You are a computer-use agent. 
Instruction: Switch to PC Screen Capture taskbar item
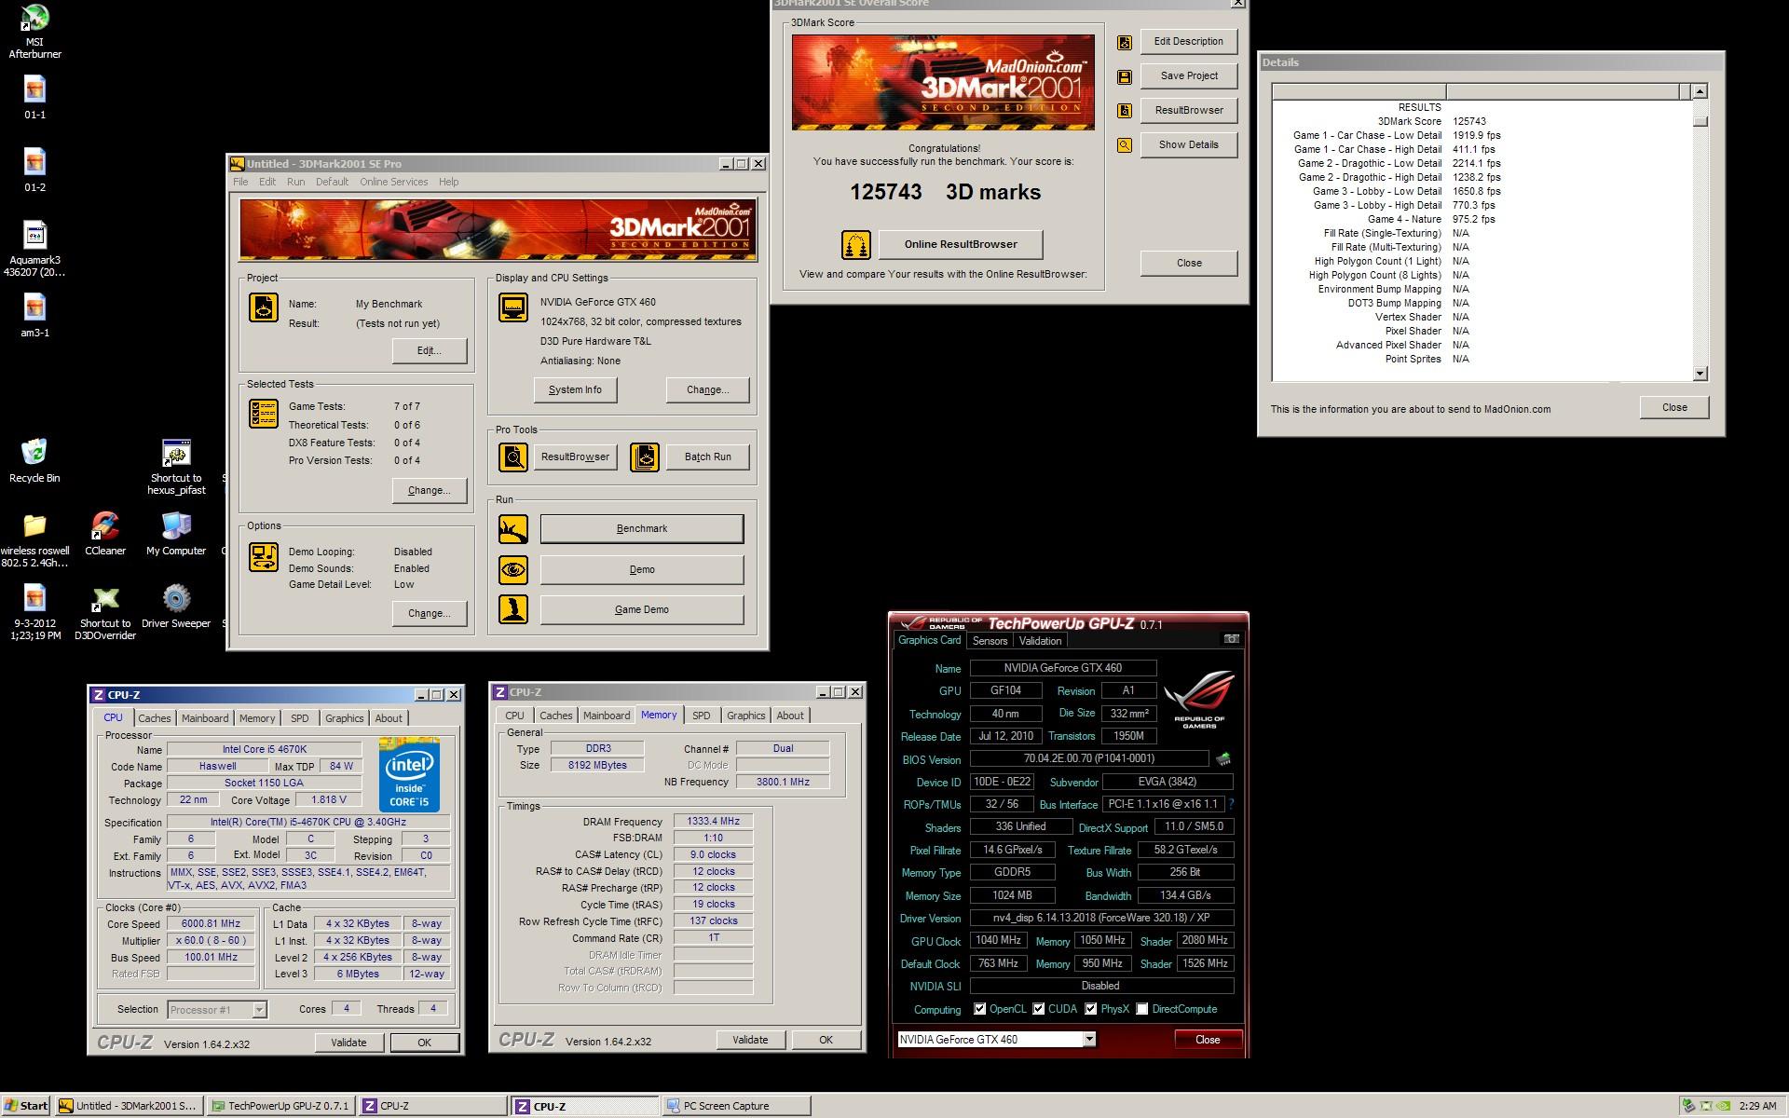[x=736, y=1106]
